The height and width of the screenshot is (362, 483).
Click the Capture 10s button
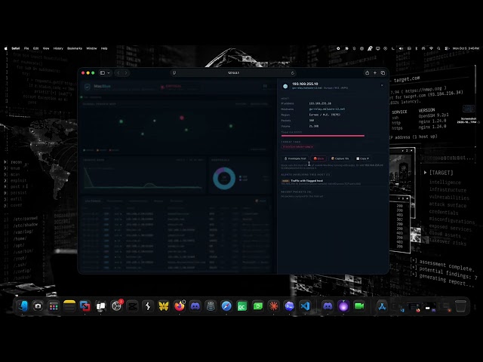click(x=340, y=158)
